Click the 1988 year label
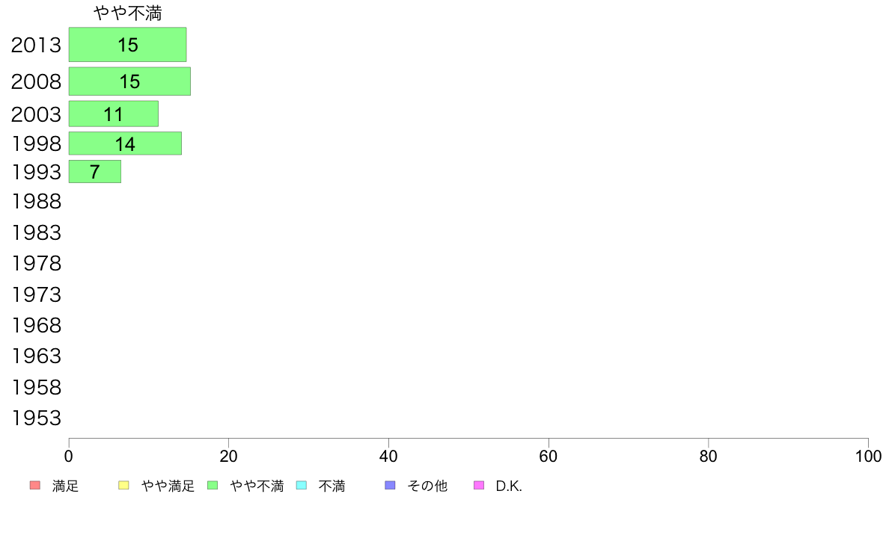The height and width of the screenshot is (550, 889). [x=36, y=202]
